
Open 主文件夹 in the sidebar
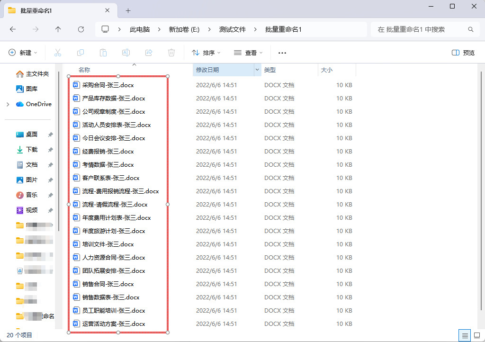point(32,73)
